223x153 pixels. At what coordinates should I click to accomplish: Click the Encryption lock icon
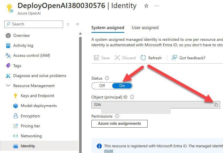15,116
